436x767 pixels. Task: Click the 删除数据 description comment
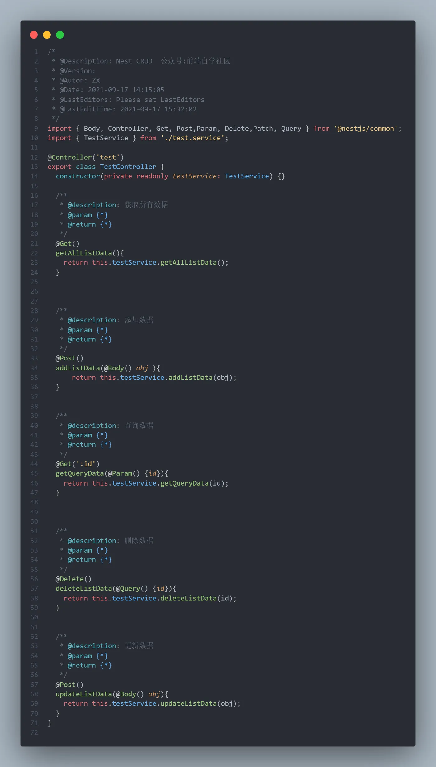(x=139, y=540)
